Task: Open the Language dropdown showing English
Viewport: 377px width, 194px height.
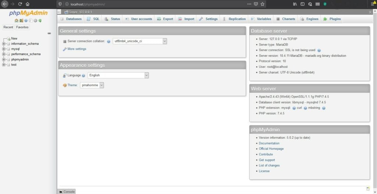Action: (x=118, y=75)
